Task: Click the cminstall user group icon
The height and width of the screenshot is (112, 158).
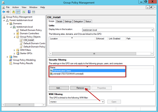Action: 51,74
